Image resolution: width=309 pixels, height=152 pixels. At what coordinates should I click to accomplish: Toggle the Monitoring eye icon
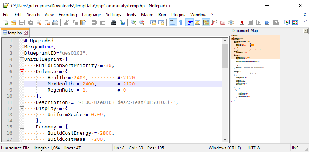[231, 22]
